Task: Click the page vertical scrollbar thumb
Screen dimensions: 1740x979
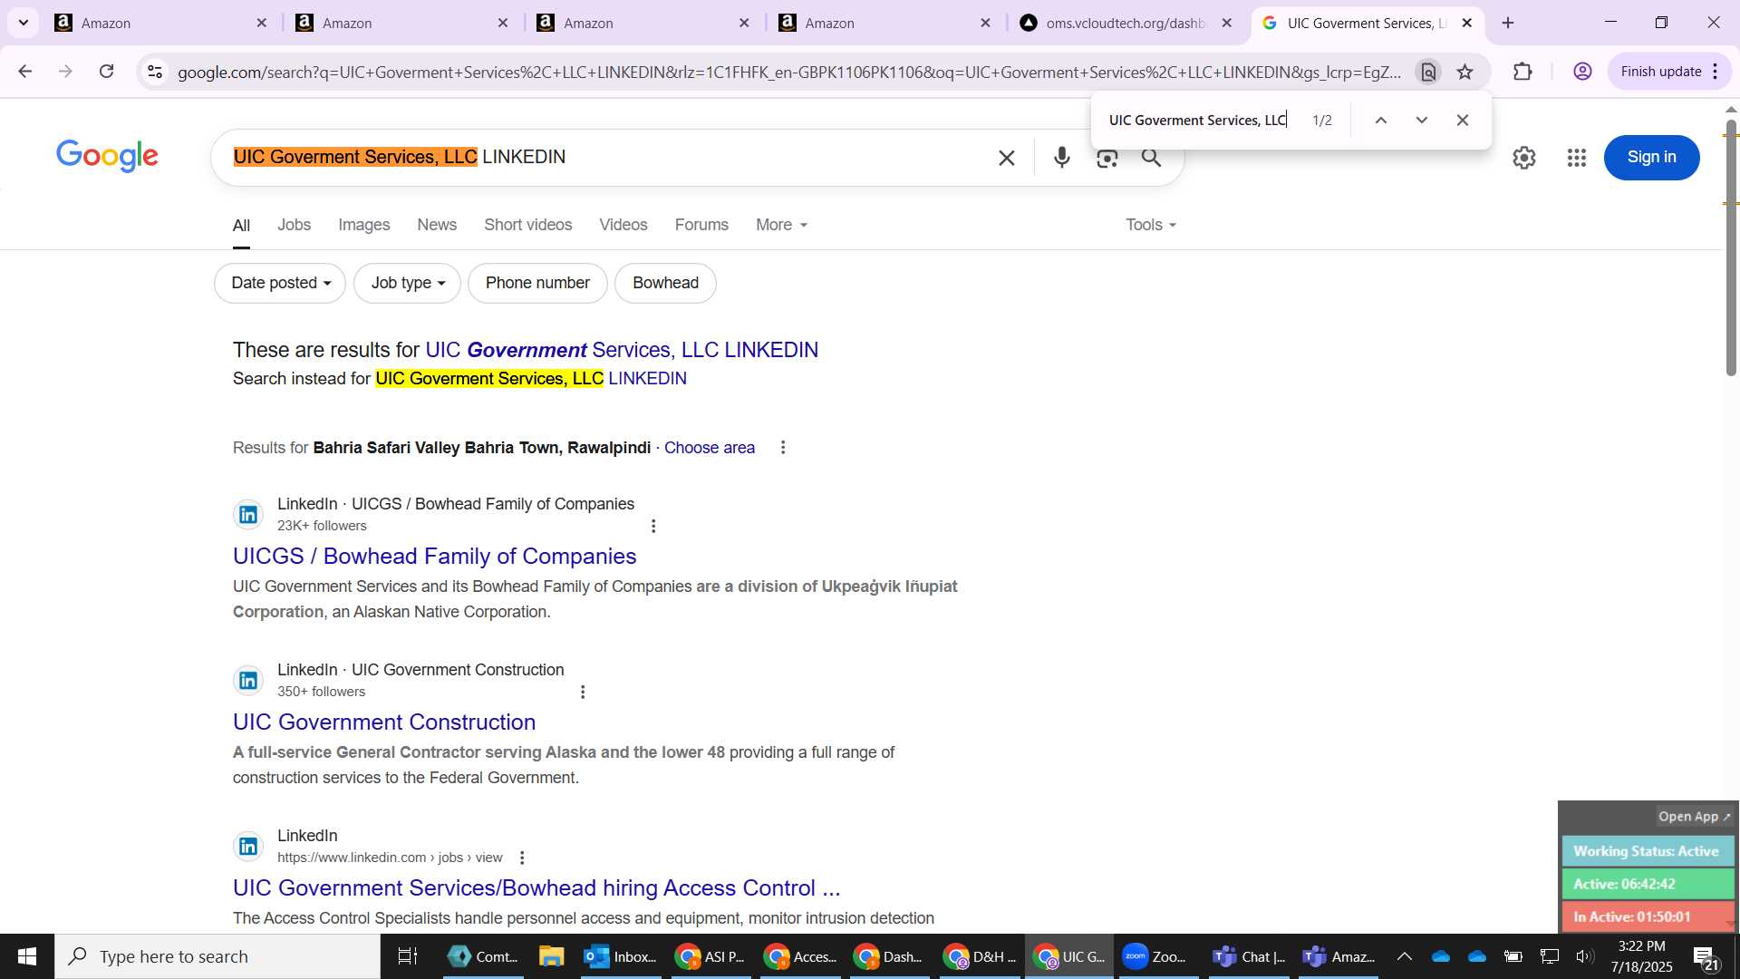Action: pos(1731,247)
